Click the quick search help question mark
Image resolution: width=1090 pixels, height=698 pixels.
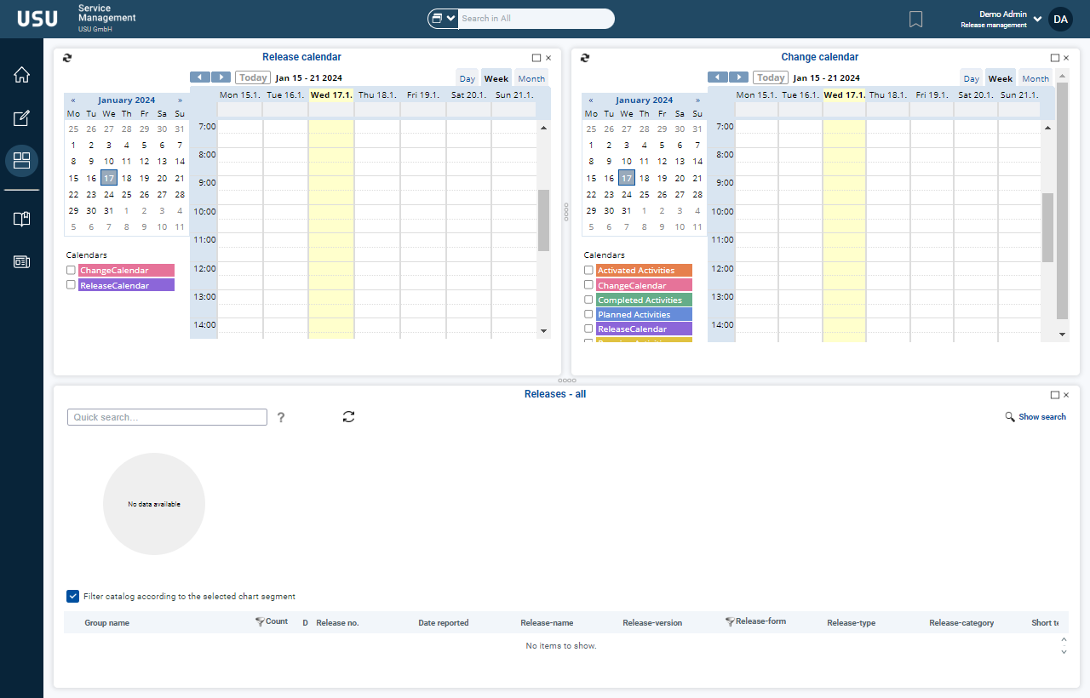click(x=281, y=418)
